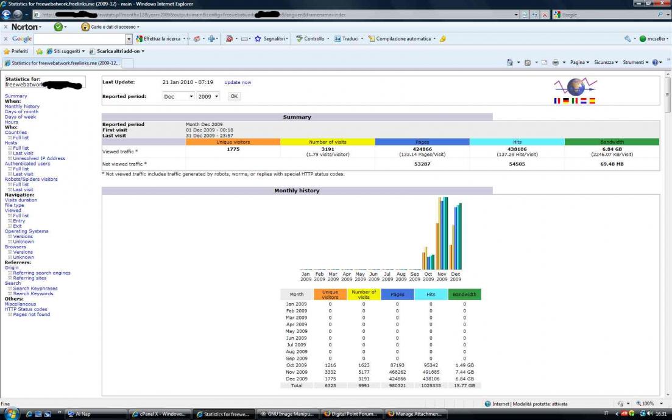
Task: Switch language using the German flag
Action: (x=566, y=101)
